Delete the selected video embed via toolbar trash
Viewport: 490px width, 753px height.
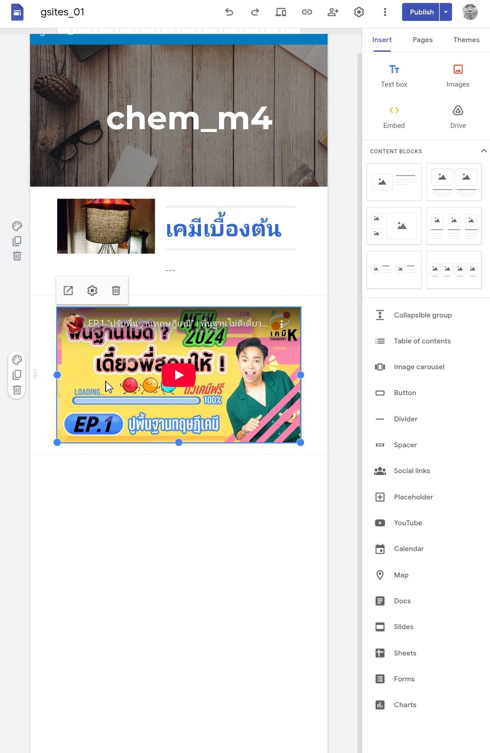point(116,291)
